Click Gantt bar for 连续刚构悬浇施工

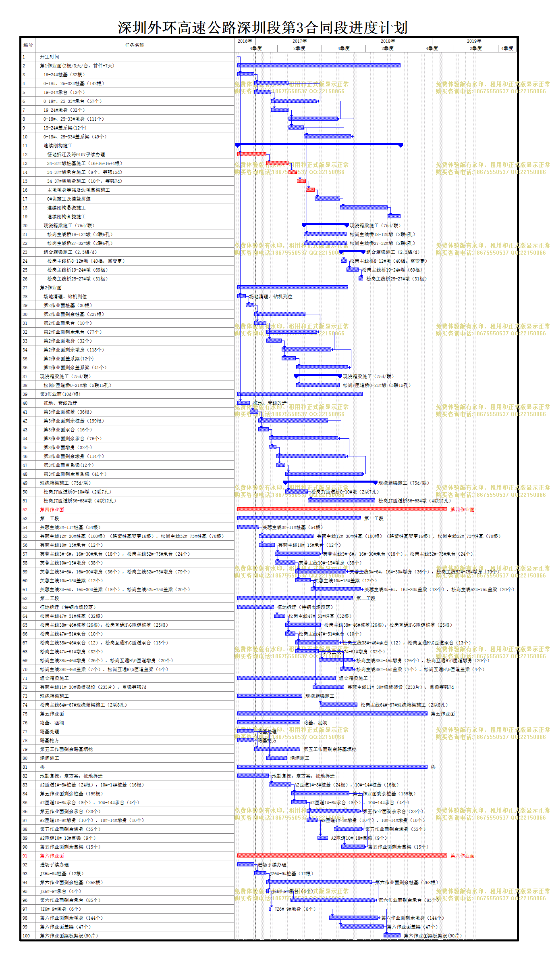click(364, 207)
